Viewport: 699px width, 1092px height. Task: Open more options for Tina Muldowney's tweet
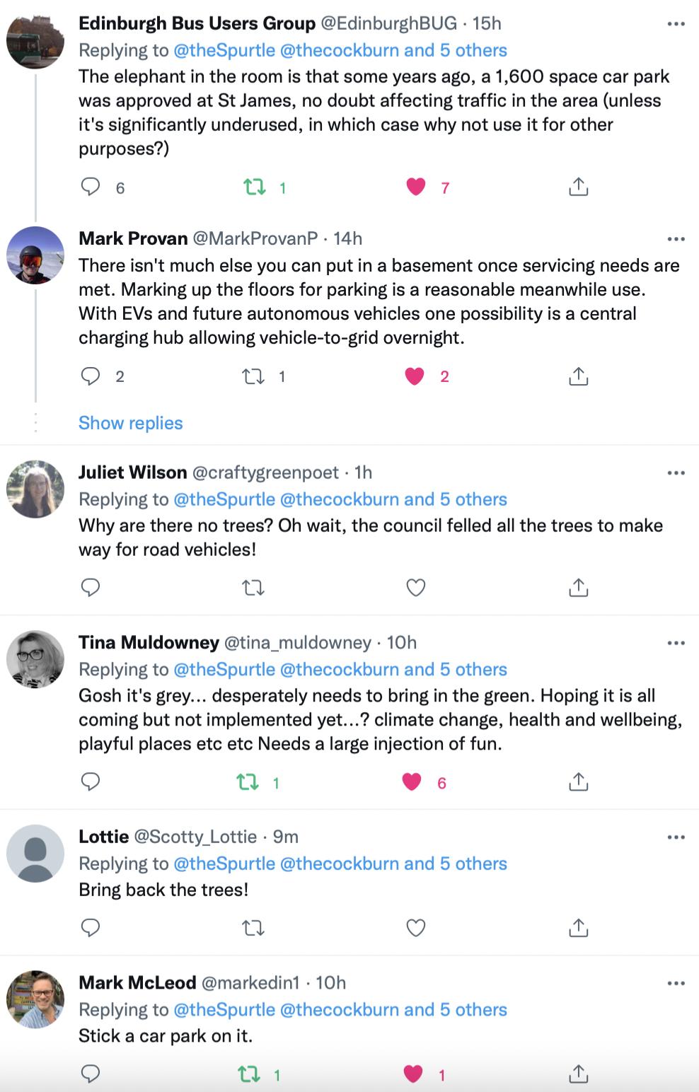point(676,643)
